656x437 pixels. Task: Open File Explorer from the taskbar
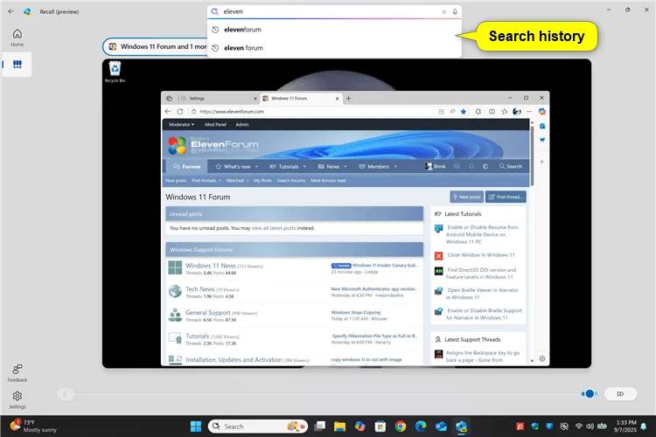[339, 427]
